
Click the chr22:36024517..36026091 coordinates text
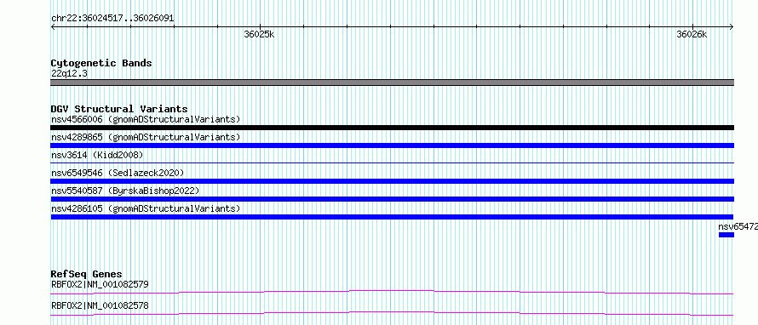point(112,19)
